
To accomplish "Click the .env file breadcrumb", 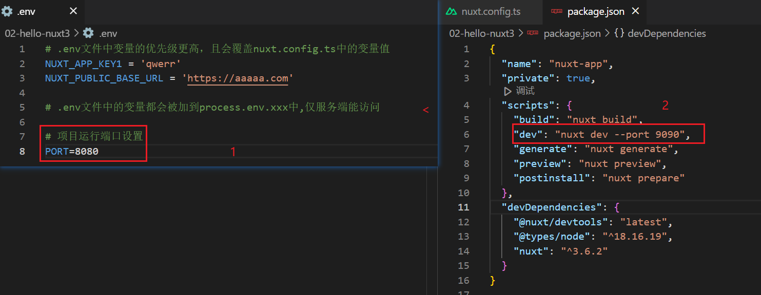I will 108,33.
